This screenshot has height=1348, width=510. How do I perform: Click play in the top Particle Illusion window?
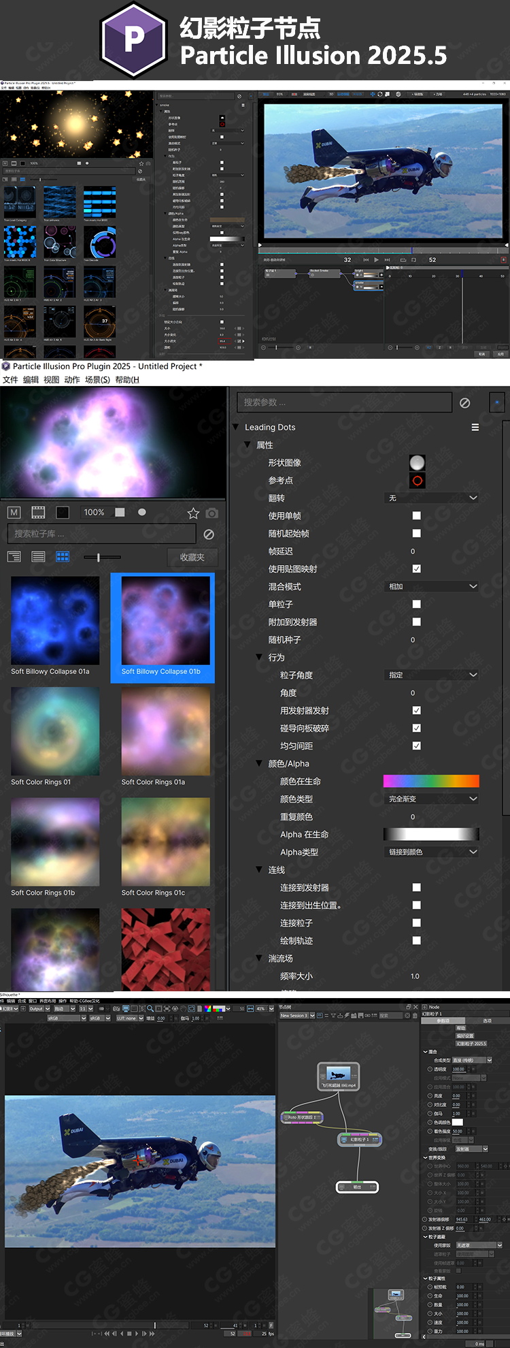[376, 260]
